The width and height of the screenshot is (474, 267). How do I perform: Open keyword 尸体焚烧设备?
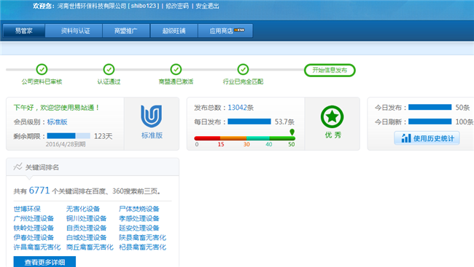click(x=139, y=209)
